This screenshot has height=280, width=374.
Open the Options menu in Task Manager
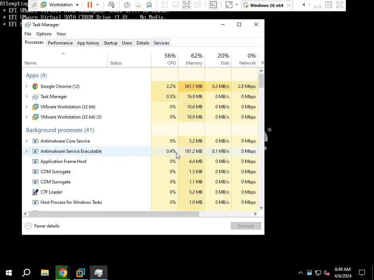44,34
